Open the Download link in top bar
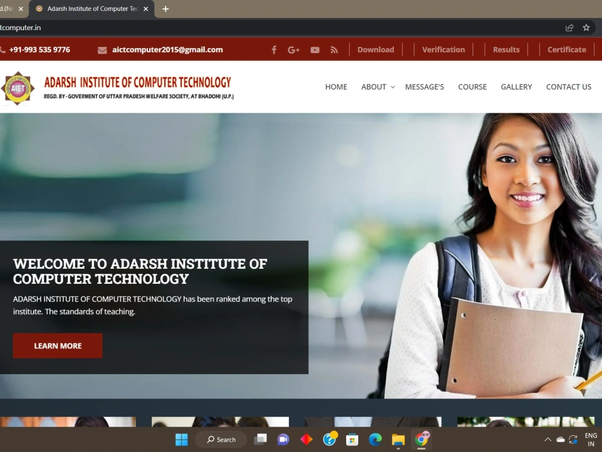The image size is (602, 452). click(376, 49)
